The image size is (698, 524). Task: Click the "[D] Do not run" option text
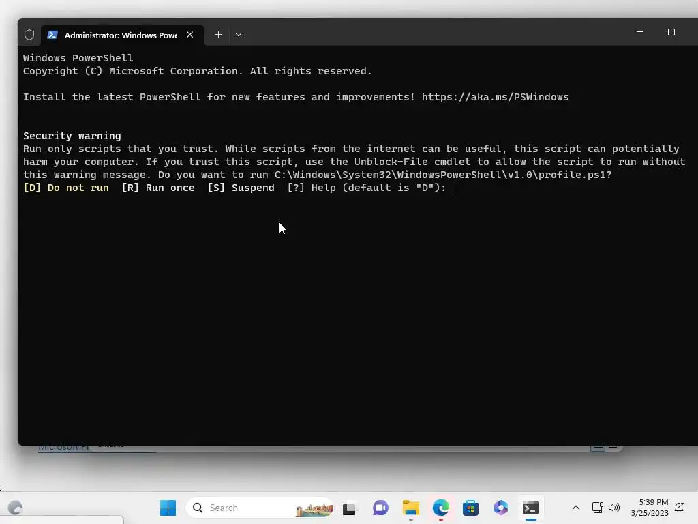(66, 188)
